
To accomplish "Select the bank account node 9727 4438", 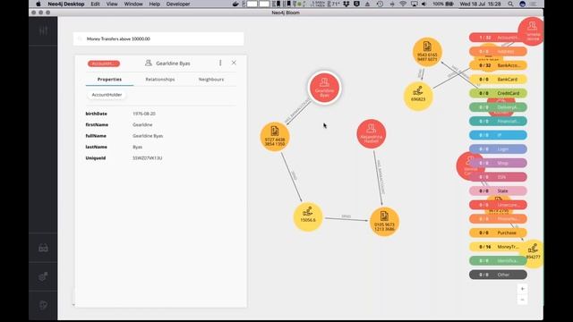I will pos(275,137).
